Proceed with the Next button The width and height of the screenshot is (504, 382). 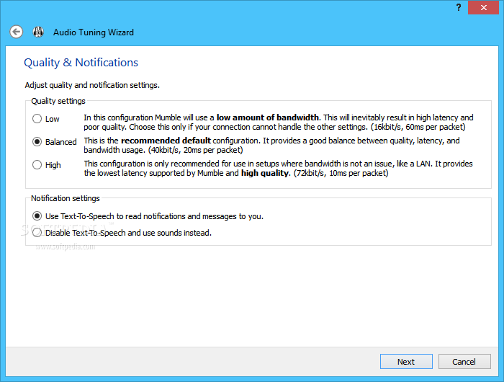(406, 362)
